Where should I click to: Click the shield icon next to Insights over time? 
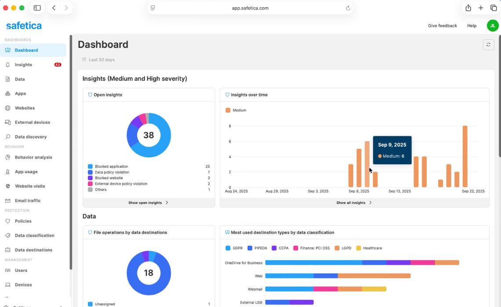[227, 95]
